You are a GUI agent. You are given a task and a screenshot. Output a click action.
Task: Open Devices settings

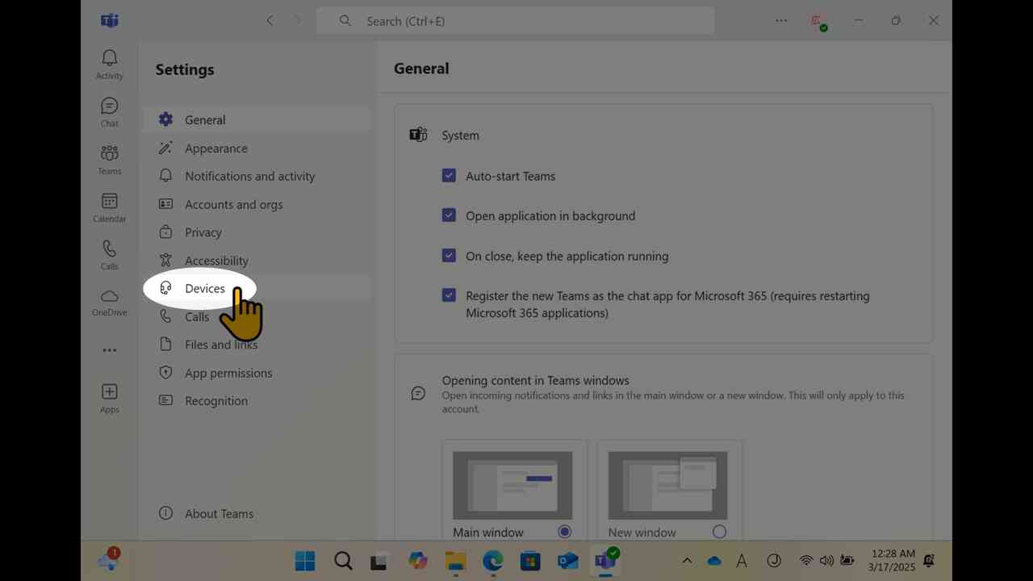(257, 288)
